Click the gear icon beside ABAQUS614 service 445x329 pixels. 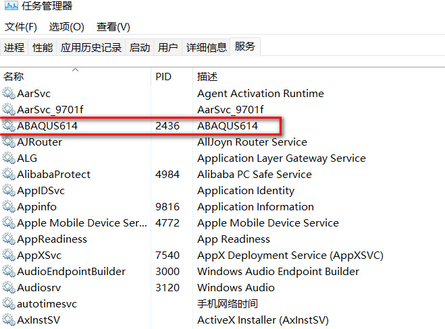pos(8,126)
